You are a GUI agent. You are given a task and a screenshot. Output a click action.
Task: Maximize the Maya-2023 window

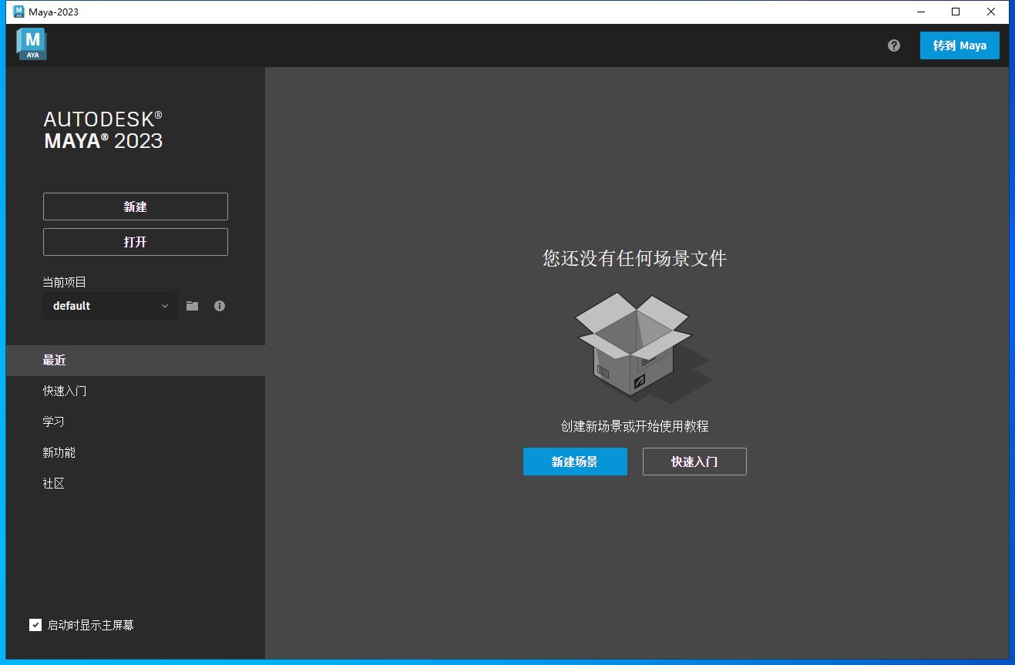[956, 12]
